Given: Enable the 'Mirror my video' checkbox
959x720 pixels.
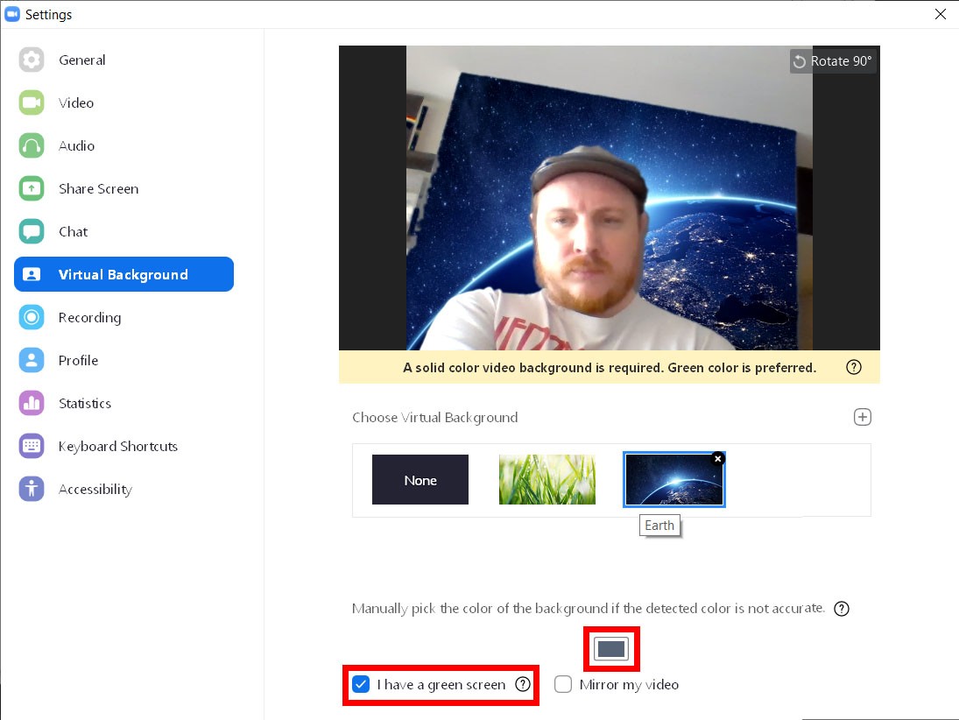Looking at the screenshot, I should [x=563, y=684].
